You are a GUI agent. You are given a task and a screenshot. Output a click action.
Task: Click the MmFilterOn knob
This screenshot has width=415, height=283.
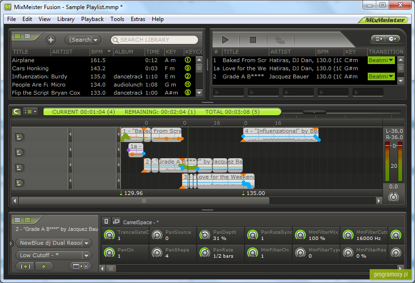(253, 253)
